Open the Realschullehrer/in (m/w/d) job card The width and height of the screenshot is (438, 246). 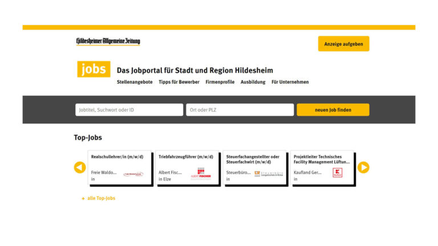[x=120, y=167]
